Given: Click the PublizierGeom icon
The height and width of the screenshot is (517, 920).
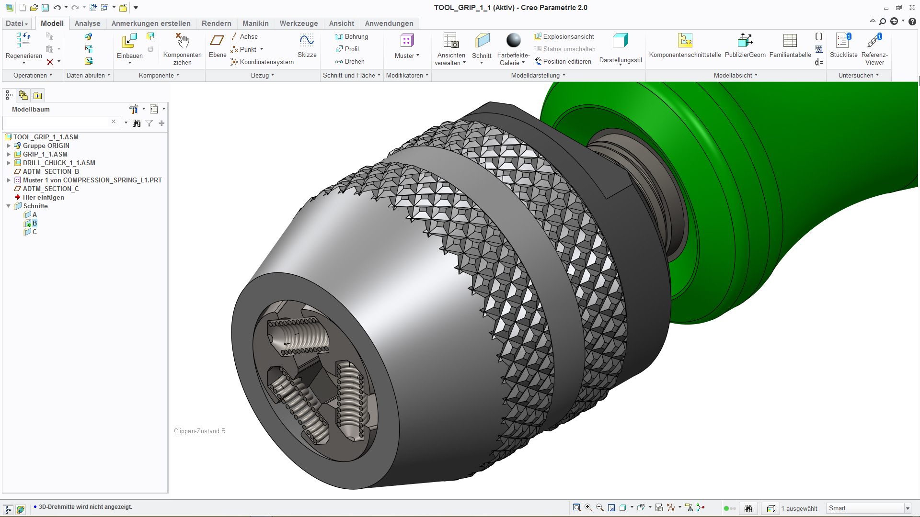Looking at the screenshot, I should pos(745,41).
